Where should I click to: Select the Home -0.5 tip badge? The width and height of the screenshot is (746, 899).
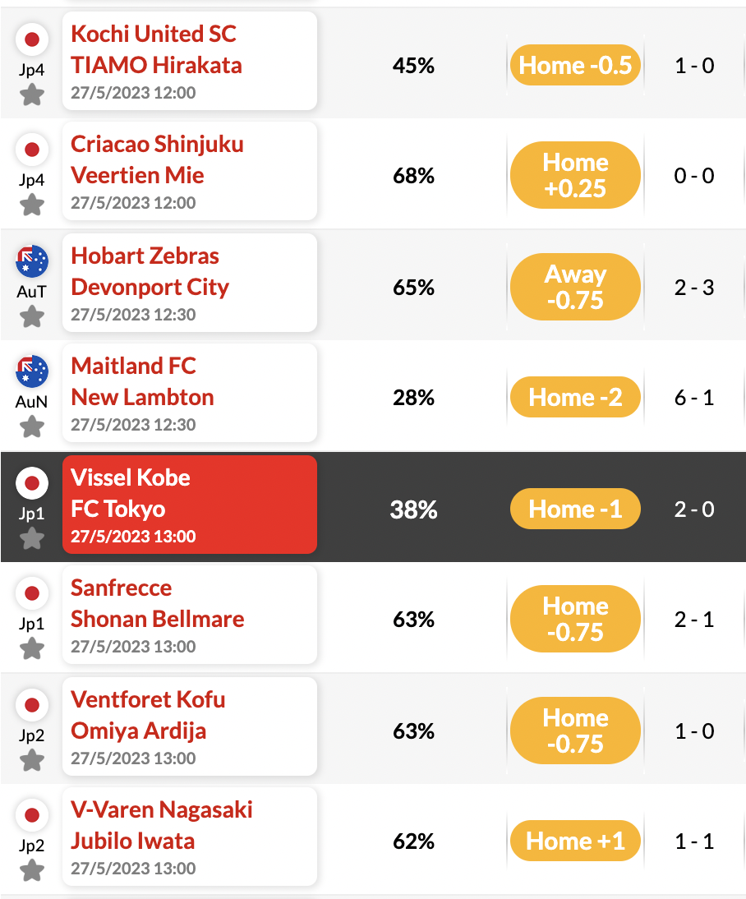coord(575,66)
